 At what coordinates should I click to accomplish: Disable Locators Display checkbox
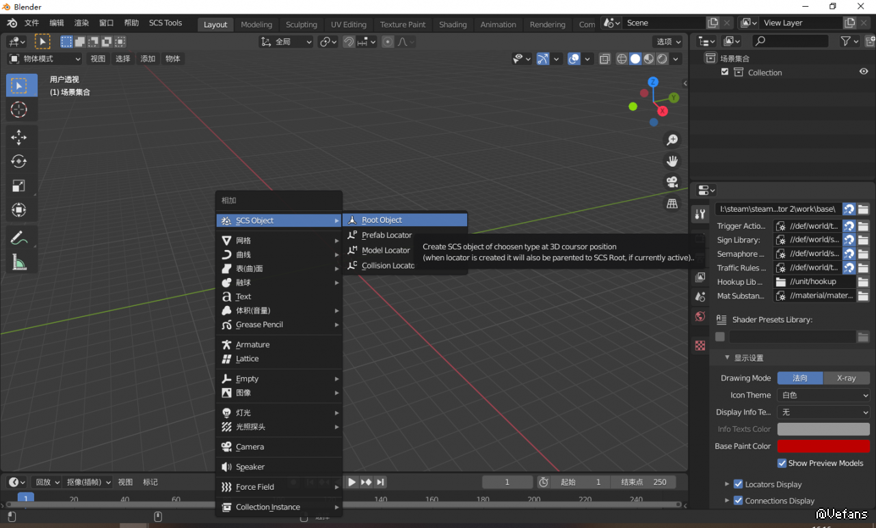[738, 484]
